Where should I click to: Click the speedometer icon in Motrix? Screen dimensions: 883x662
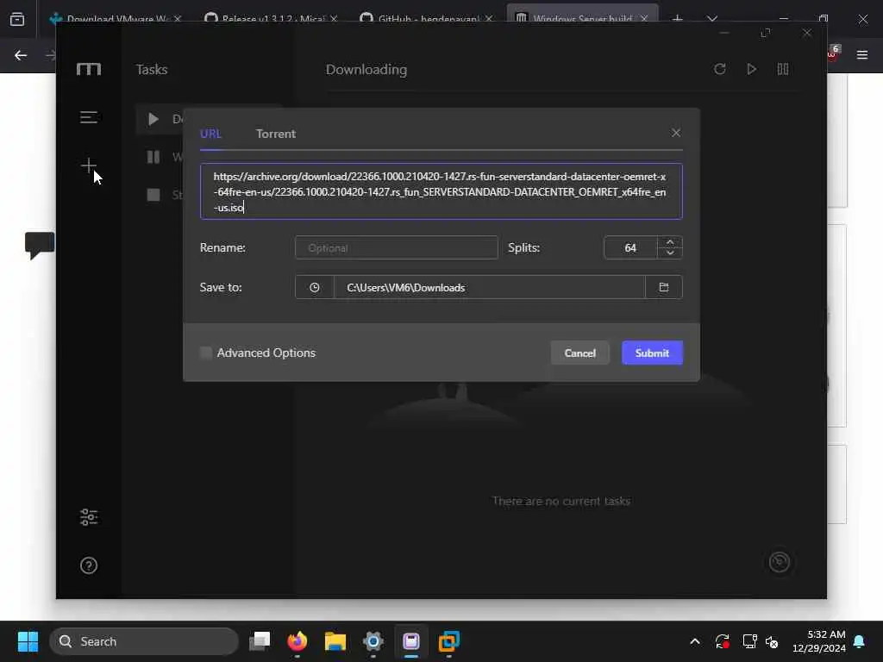[780, 561]
